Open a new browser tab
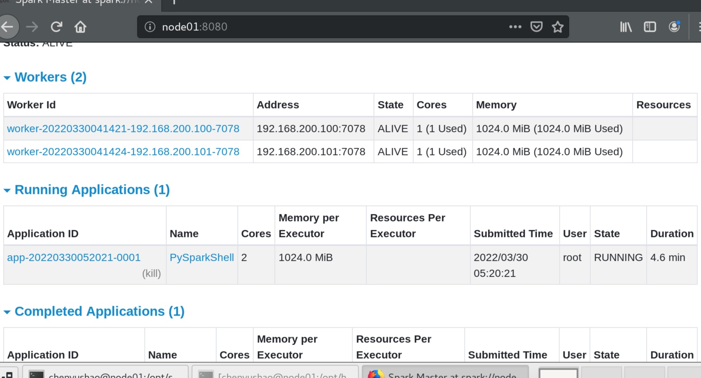Screen dimensions: 701x378 [x=174, y=2]
